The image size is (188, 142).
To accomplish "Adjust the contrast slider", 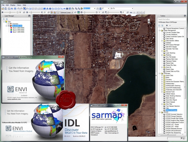I will coord(31,12).
